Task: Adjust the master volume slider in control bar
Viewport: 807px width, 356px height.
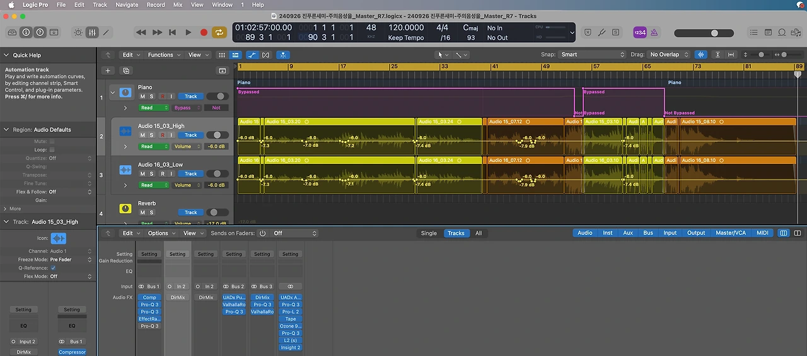Action: tap(714, 33)
